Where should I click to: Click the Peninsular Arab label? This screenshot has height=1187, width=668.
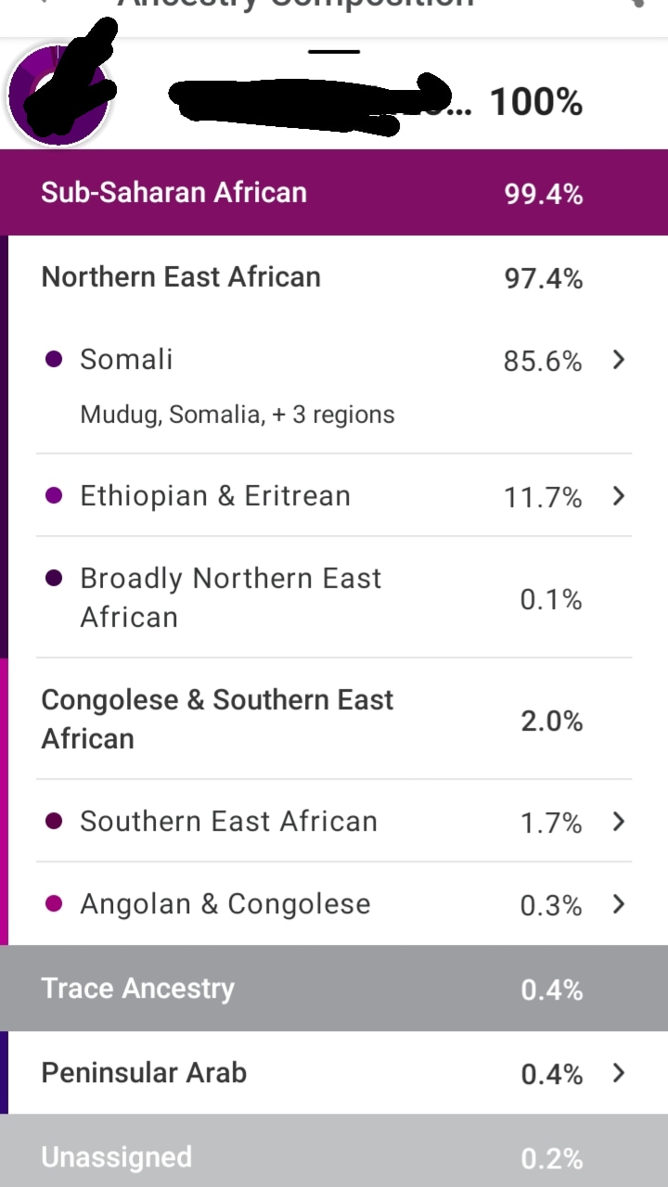pos(144,1073)
